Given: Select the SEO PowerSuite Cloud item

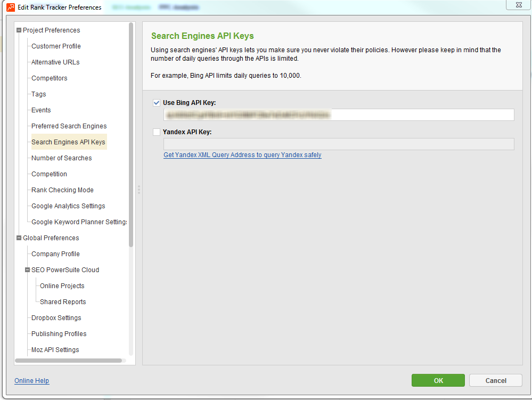Looking at the screenshot, I should click(x=65, y=270).
